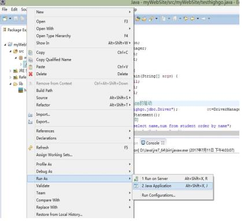
Task: Select Restore from Local History... entry
Action: coord(59,215)
